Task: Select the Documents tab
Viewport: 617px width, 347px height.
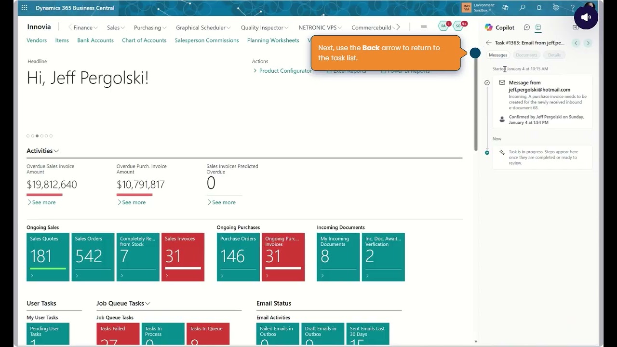Action: tap(526, 55)
